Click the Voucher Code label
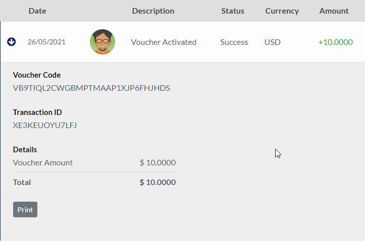Image resolution: width=365 pixels, height=242 pixels. point(37,75)
